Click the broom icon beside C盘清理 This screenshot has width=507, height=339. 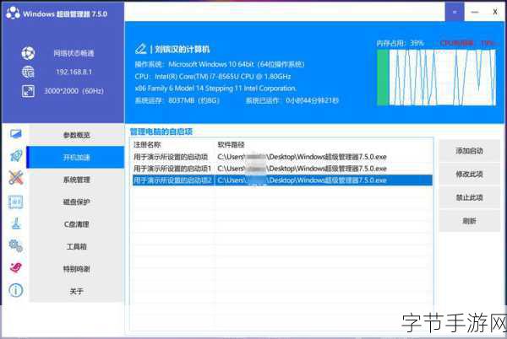pos(16,223)
